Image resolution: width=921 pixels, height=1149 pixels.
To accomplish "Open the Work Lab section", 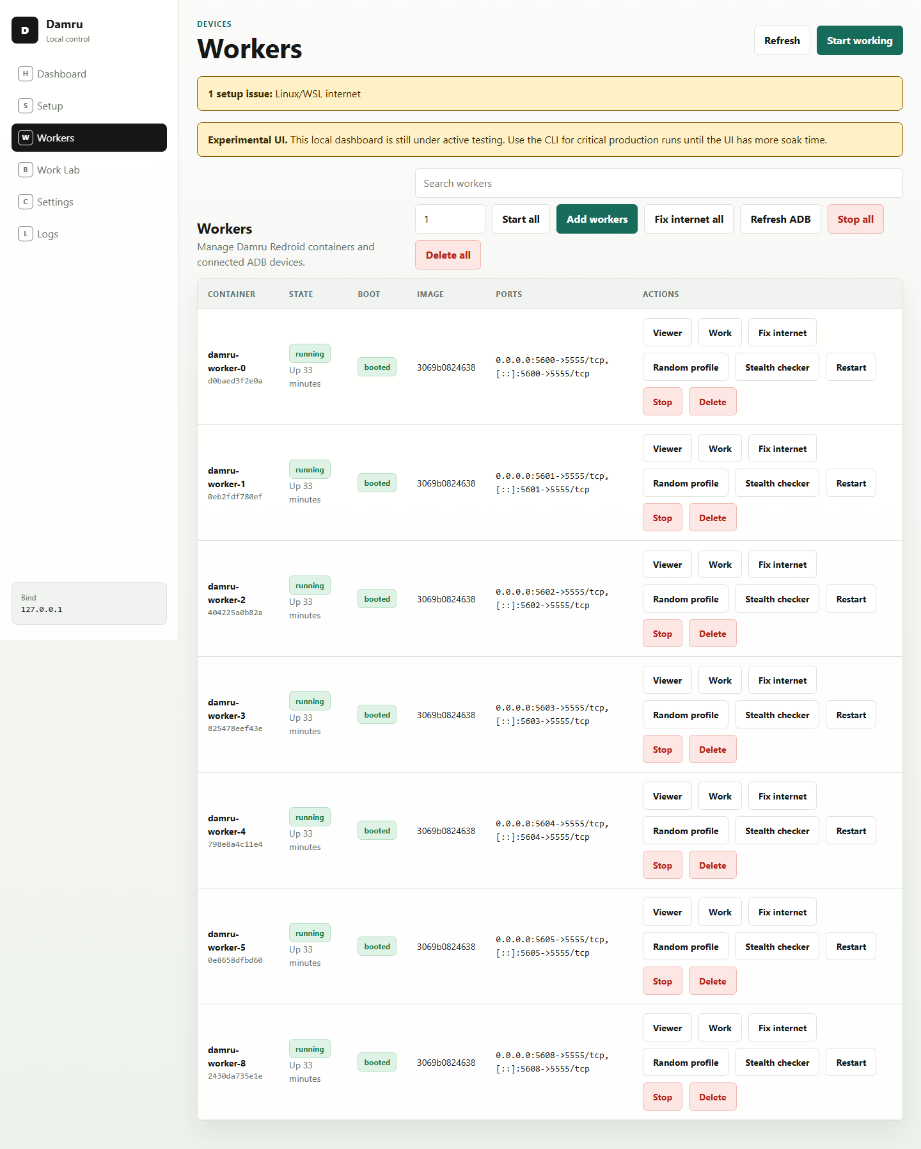I will [x=89, y=170].
